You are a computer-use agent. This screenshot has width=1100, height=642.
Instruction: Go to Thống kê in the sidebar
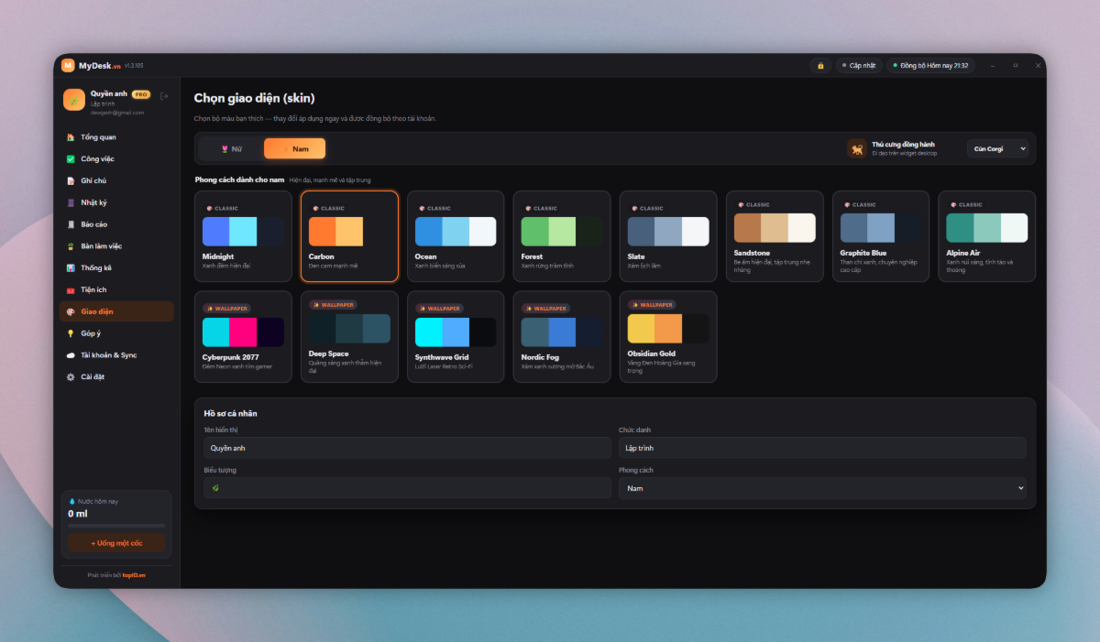click(116, 268)
